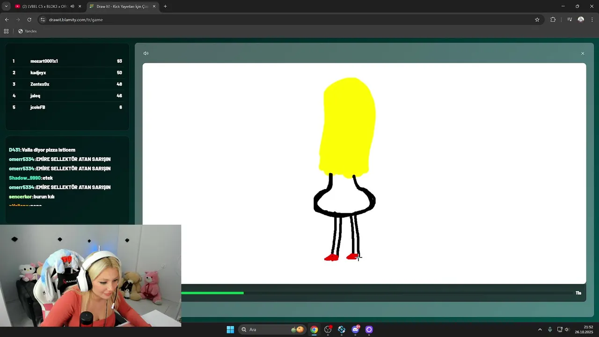Bookmark this page with the star
This screenshot has width=599, height=337.
point(537,20)
